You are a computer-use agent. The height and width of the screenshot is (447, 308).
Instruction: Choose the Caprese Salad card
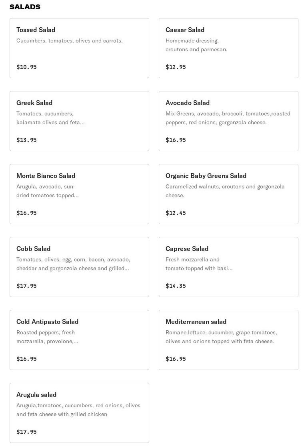(x=228, y=267)
